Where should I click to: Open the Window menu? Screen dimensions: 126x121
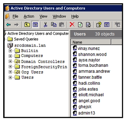[59, 16]
